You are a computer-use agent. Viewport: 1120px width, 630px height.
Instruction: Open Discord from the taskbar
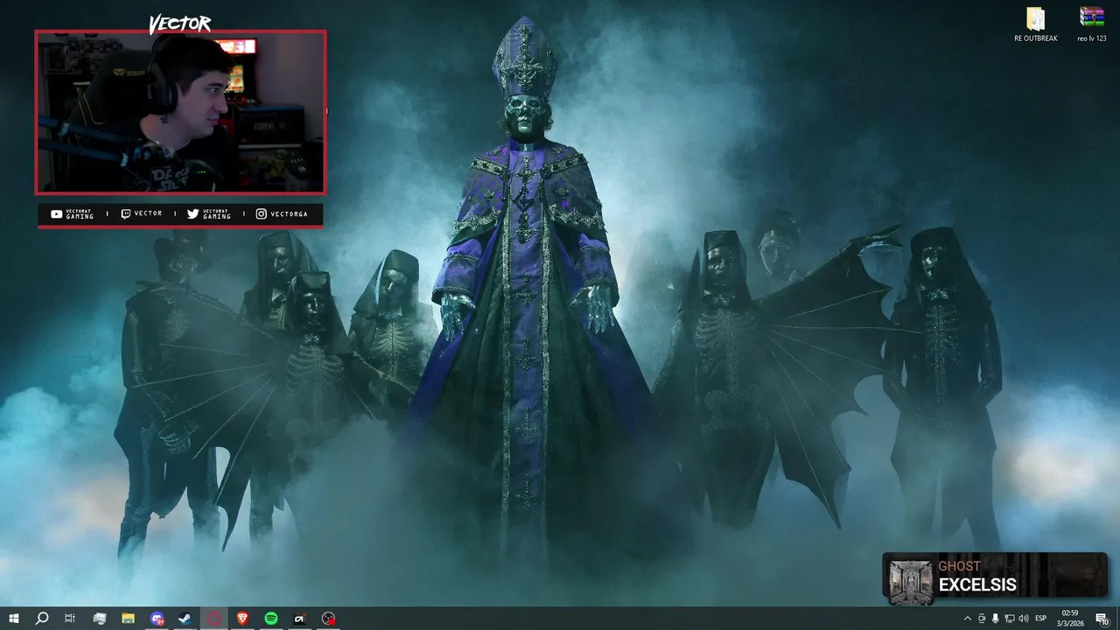coord(157,619)
